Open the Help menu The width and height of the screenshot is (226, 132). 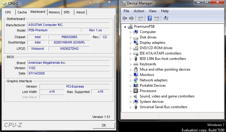165,11
